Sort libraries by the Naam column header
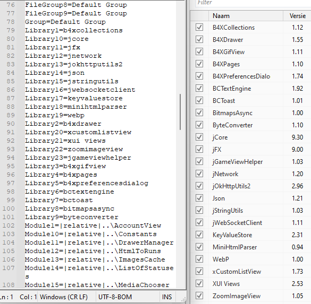Screen dimensions: 311x304 point(246,16)
